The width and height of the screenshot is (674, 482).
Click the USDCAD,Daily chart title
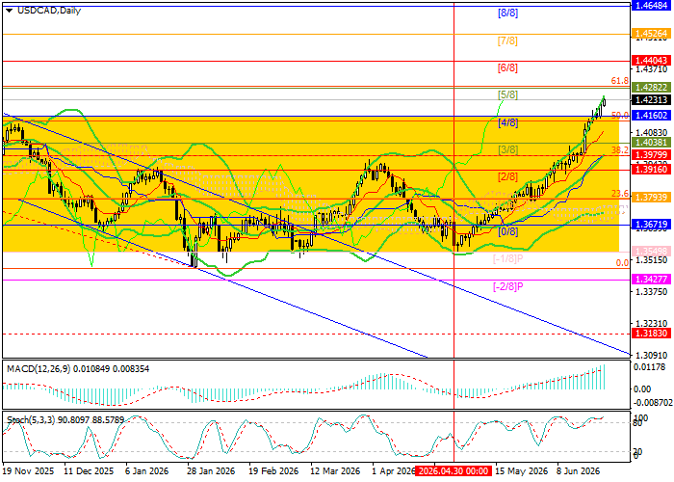coord(49,11)
